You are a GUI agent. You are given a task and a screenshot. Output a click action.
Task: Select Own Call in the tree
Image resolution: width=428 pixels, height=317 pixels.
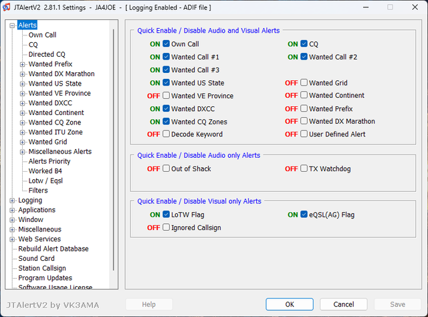click(42, 35)
